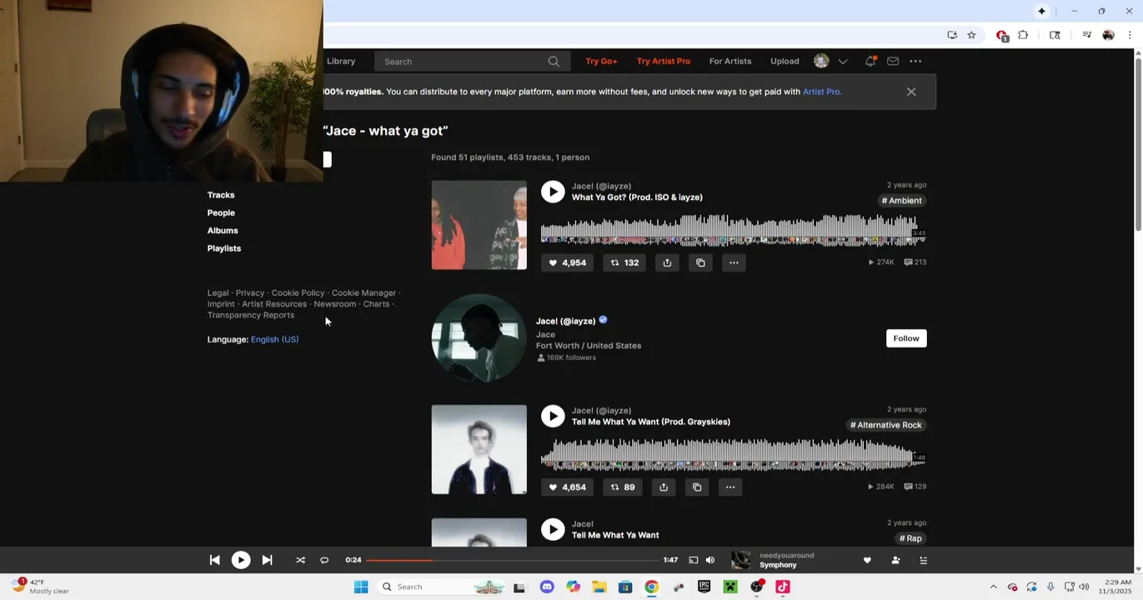This screenshot has height=600, width=1143.
Task: Play What Ya Got? track
Action: [553, 192]
